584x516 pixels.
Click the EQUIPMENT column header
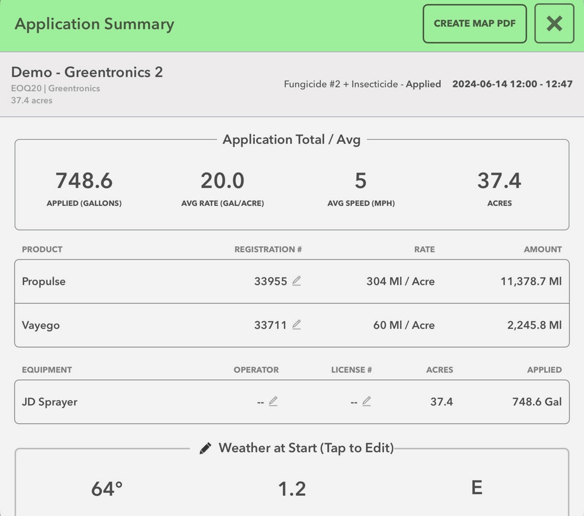pos(47,370)
